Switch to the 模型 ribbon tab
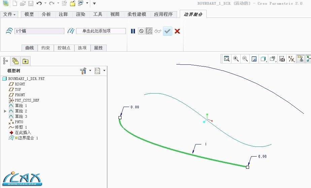 (29, 14)
